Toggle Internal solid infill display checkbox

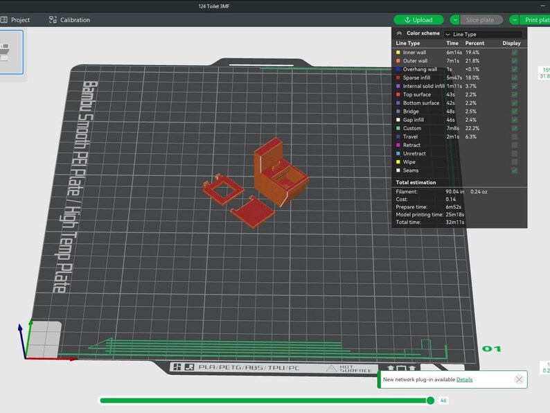coord(514,86)
